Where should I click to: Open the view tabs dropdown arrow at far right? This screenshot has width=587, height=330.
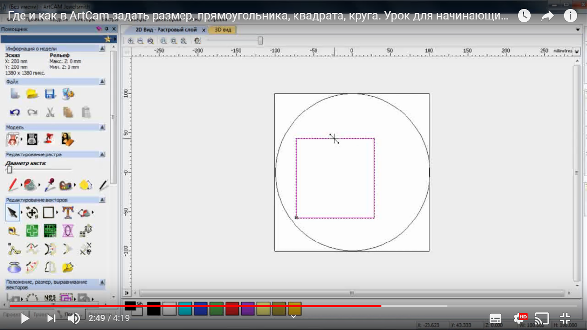[578, 30]
